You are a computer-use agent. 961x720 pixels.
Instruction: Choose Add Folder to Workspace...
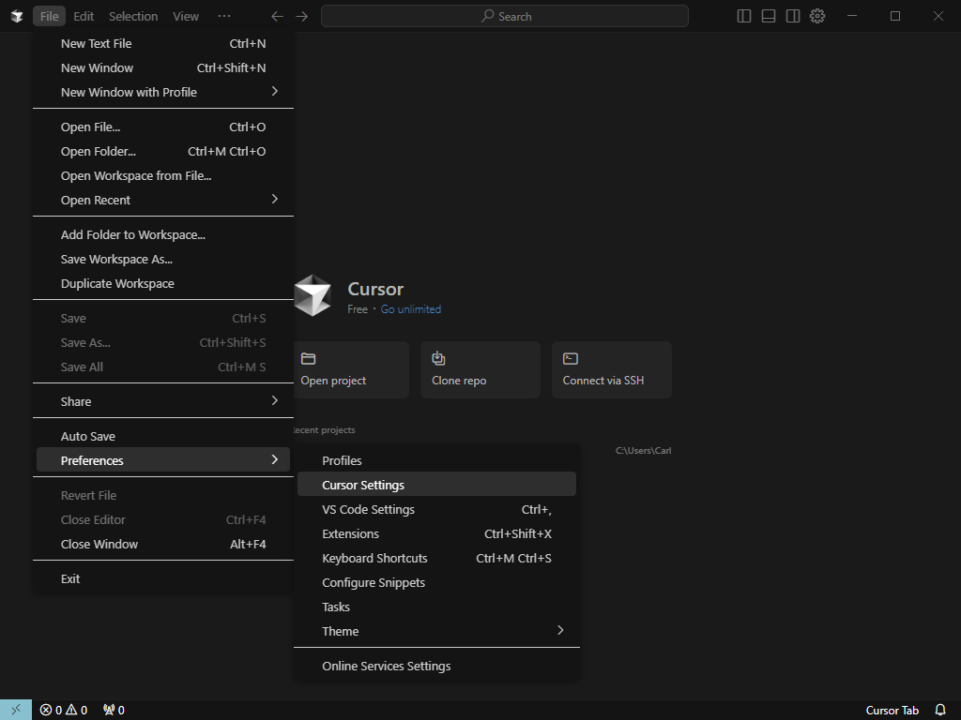pyautogui.click(x=163, y=235)
